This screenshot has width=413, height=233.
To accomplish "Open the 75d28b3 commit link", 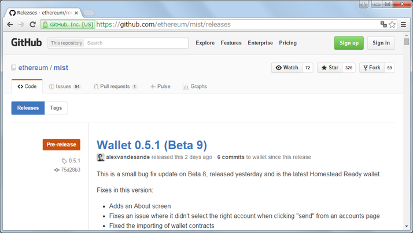I will point(71,170).
